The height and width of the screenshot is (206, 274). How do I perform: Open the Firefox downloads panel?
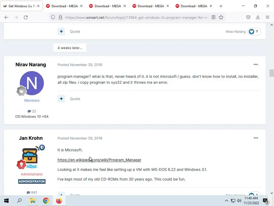(258, 17)
